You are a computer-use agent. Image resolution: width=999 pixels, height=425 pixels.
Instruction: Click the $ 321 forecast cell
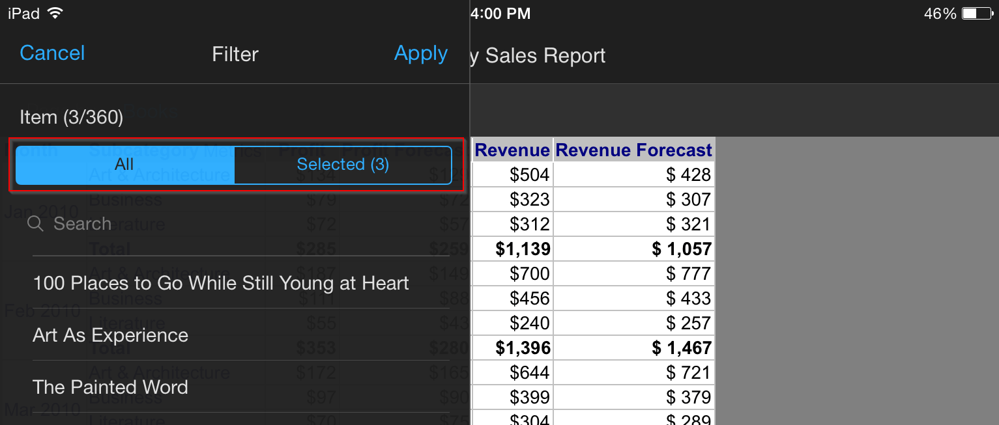point(634,224)
